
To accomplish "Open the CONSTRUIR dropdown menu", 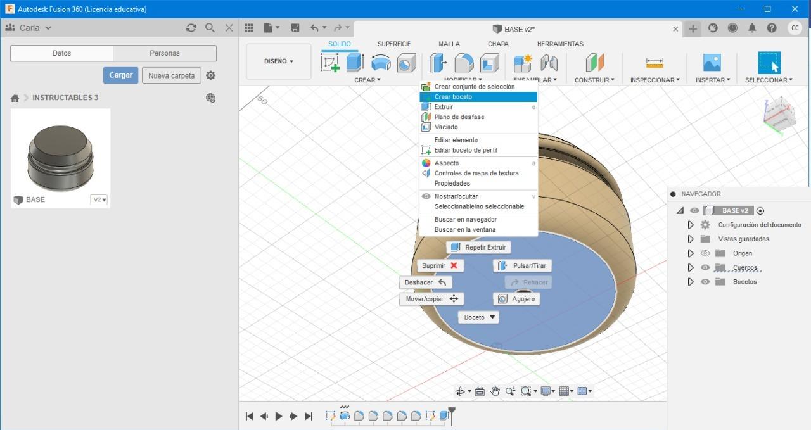I will click(594, 80).
